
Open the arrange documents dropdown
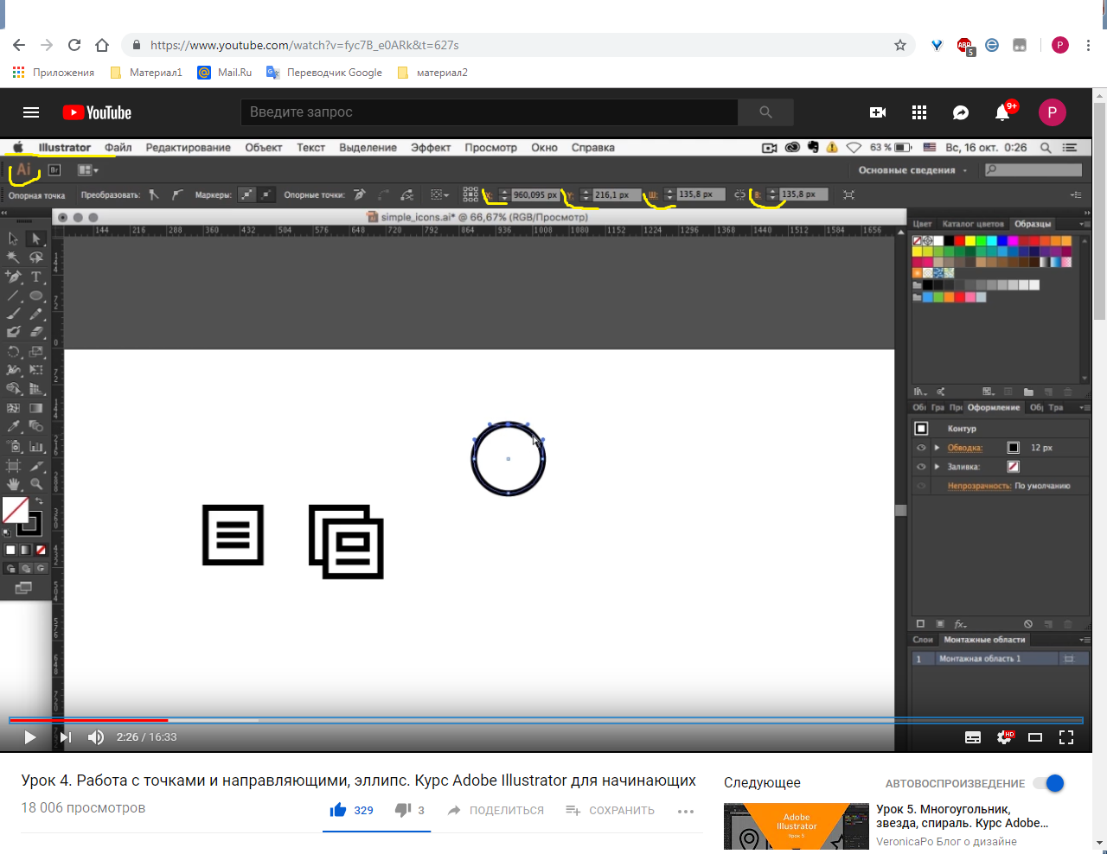[87, 170]
